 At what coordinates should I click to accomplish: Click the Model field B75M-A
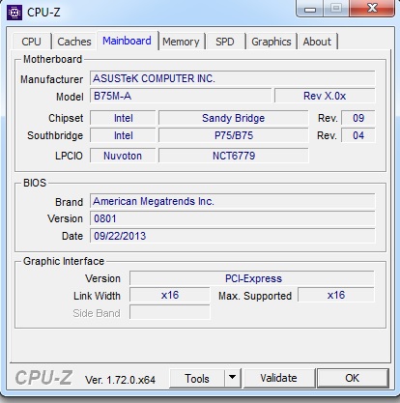point(181,96)
